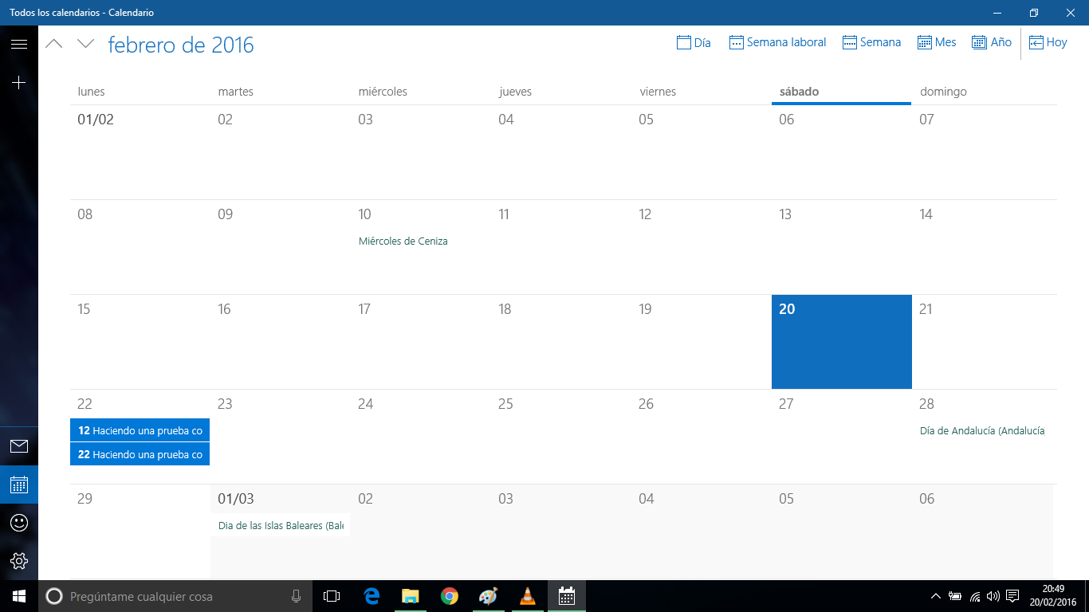This screenshot has width=1089, height=612.
Task: Open the febrero de 2016 month picker
Action: (181, 45)
